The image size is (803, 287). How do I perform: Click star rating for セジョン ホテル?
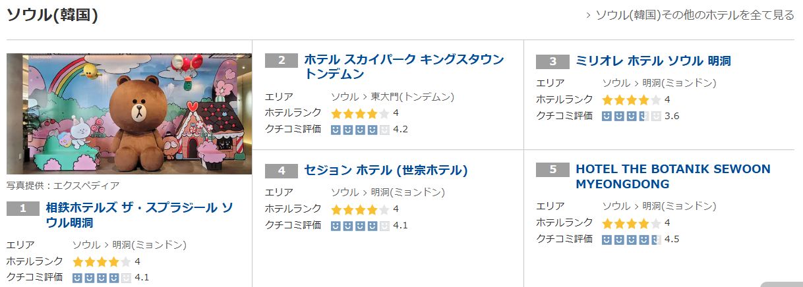[x=360, y=209]
